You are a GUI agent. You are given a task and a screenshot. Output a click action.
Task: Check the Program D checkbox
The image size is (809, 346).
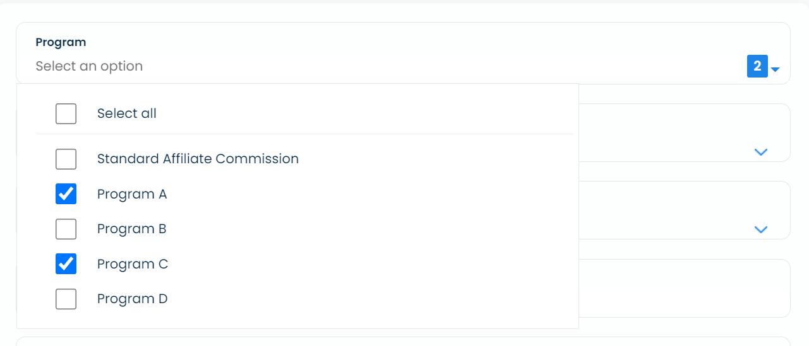pyautogui.click(x=66, y=299)
